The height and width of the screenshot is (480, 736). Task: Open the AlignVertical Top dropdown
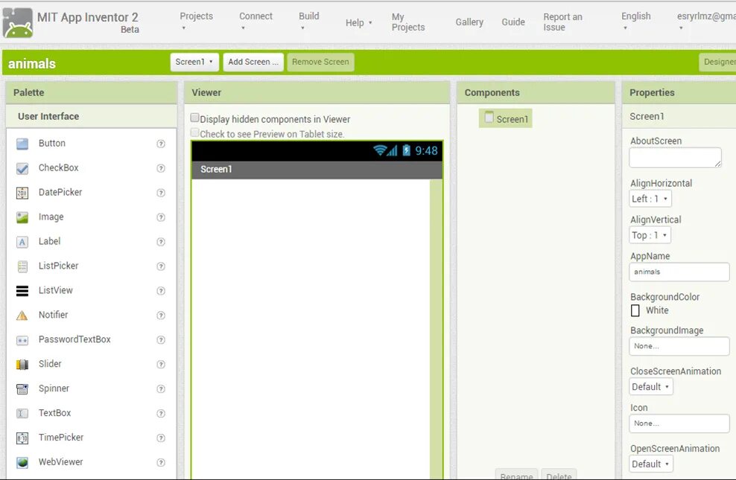[x=650, y=235]
